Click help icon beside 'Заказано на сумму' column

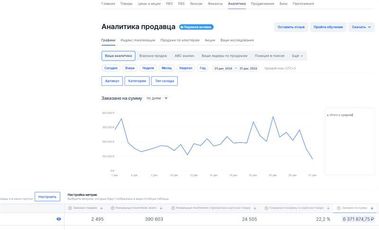pyautogui.click(x=339, y=208)
